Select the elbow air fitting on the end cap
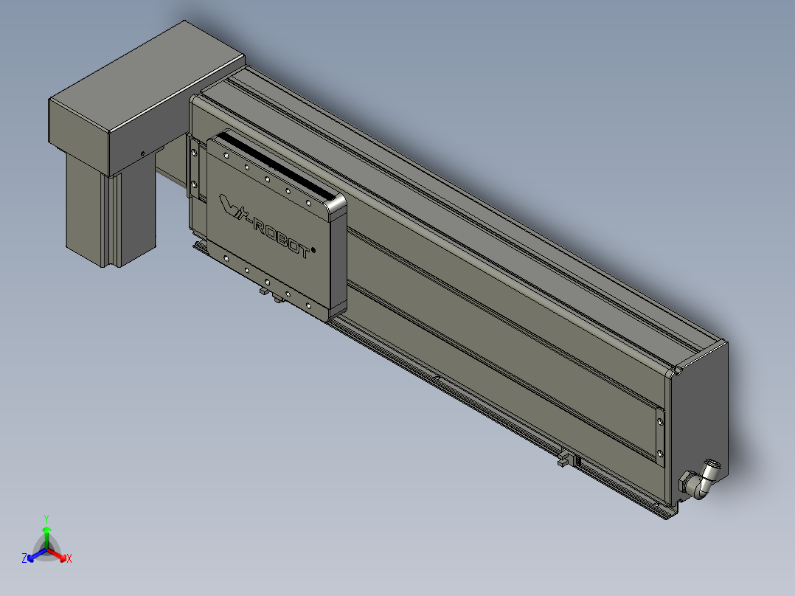This screenshot has height=596, width=795. (701, 479)
